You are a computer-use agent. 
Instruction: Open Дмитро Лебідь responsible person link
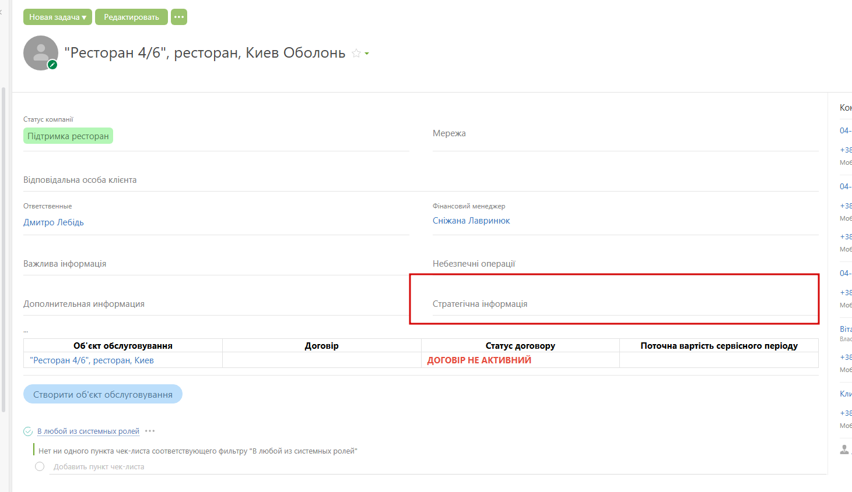point(54,222)
